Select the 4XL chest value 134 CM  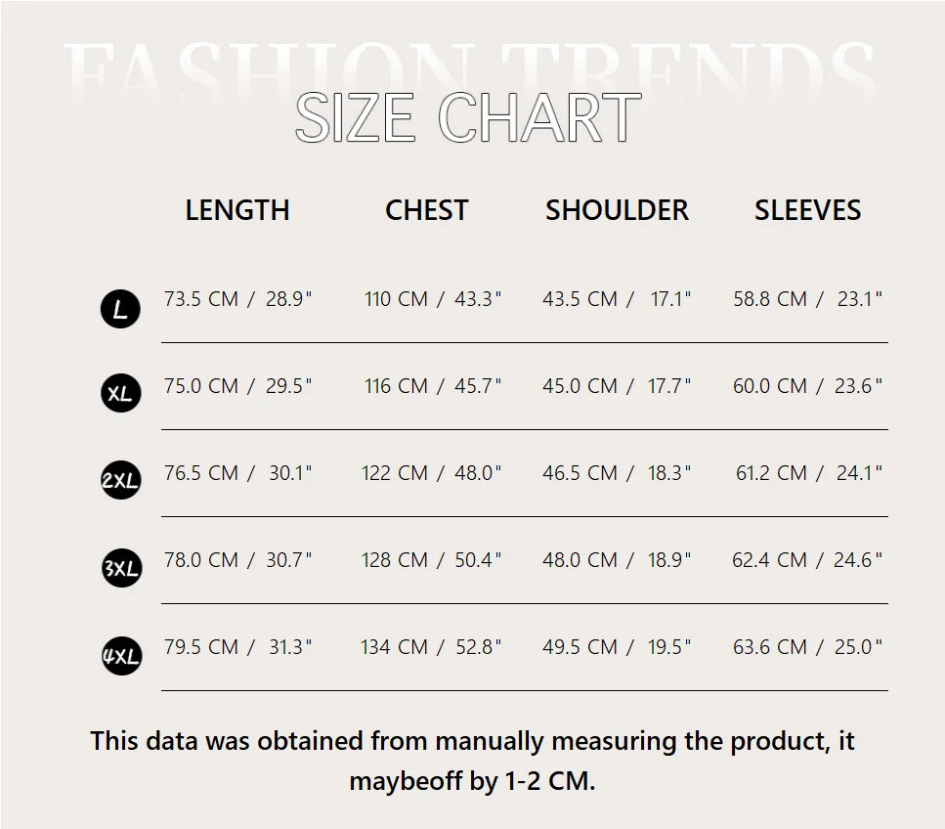[394, 647]
